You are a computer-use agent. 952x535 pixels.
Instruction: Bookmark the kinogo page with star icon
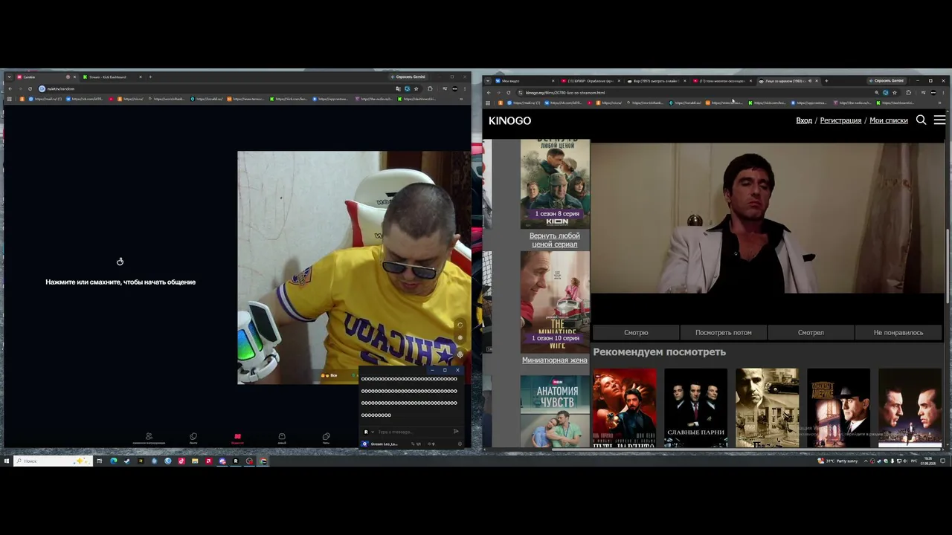tap(894, 93)
